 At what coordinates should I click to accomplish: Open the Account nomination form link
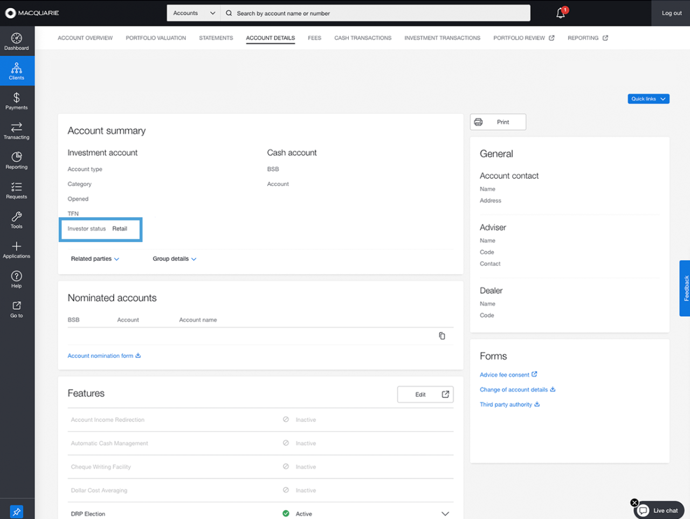click(x=100, y=356)
